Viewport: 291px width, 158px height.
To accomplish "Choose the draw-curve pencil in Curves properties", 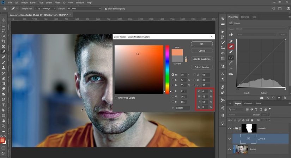I will 231,63.
